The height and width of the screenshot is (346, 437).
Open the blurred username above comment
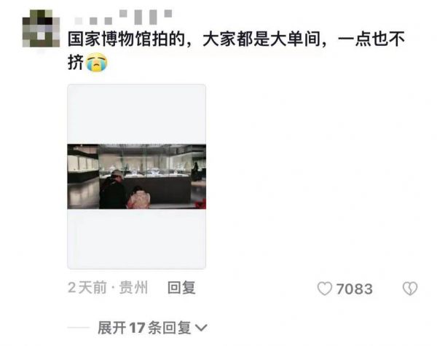pyautogui.click(x=123, y=17)
